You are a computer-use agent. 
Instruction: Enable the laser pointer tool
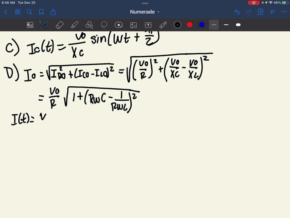163,25
